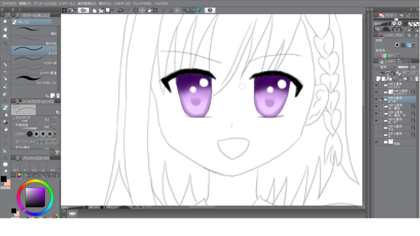Open the レイヤー(L) menu
Viewport: 420px width, 236px height.
[67, 3]
